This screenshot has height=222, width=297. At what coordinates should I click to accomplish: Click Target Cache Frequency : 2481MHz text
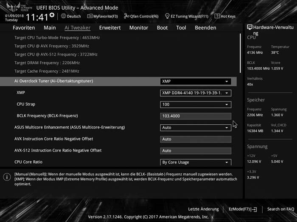(47, 71)
